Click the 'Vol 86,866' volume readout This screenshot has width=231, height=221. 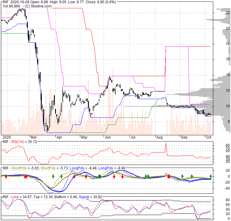pyautogui.click(x=12, y=6)
